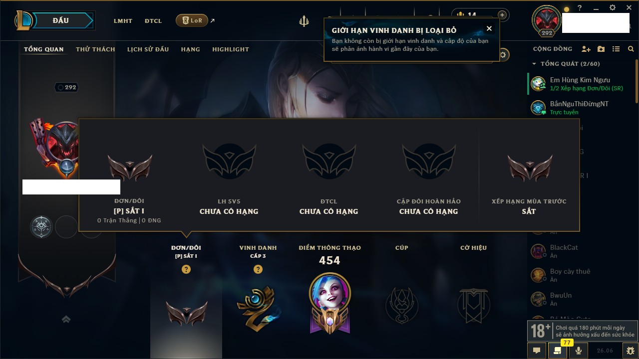Open the friend folder icon

[x=601, y=49]
